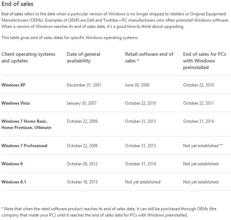Click the October 26, 2012 date cell
231x220 pixels.
tap(82, 164)
